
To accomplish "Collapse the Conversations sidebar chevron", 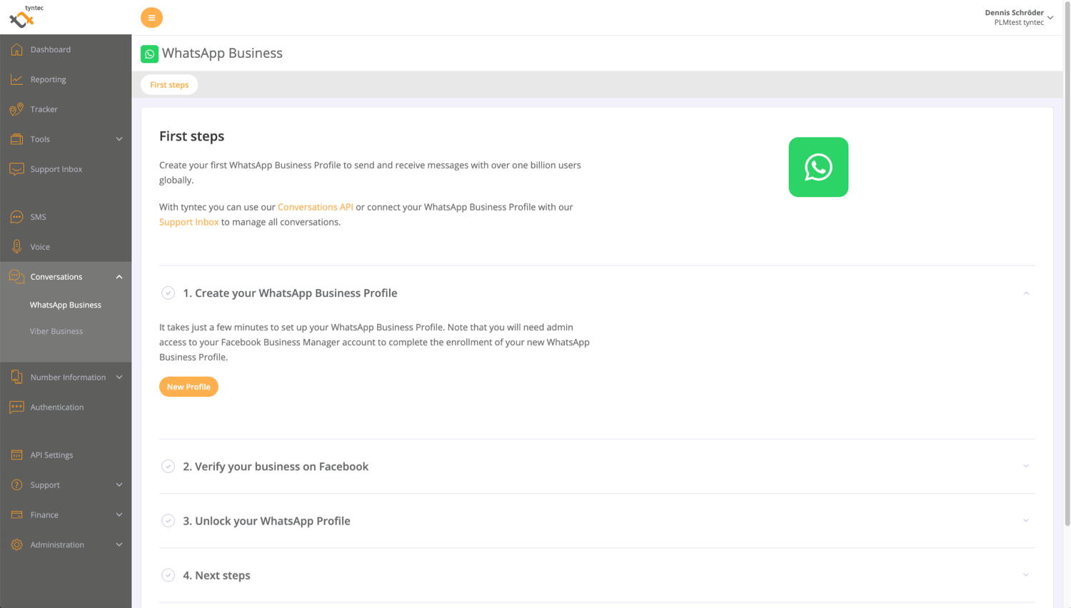I will (119, 277).
